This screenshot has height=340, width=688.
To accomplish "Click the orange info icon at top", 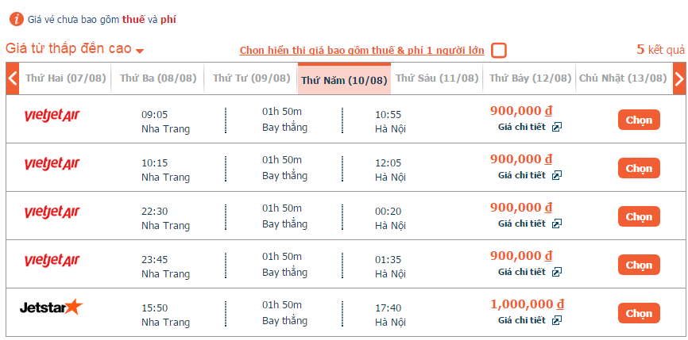I will (x=14, y=18).
